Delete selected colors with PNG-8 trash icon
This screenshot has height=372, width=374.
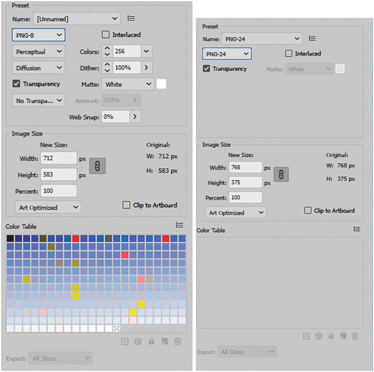[178, 341]
